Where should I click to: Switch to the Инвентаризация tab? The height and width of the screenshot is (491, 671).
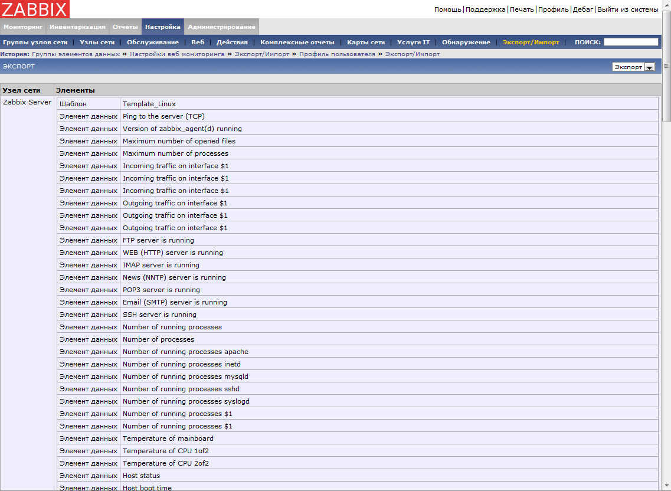[x=77, y=27]
